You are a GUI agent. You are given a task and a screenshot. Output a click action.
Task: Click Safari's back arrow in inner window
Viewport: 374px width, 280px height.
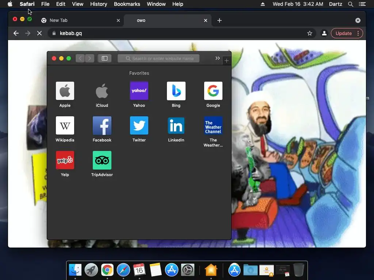coord(80,58)
